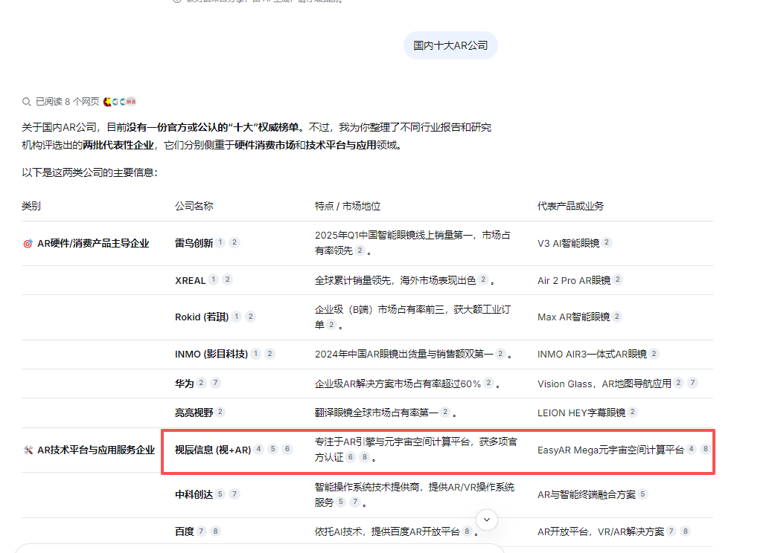Open citation 4 after EasyAR Mega元宇宙空间计算平台
The width and height of the screenshot is (769, 553).
click(691, 449)
